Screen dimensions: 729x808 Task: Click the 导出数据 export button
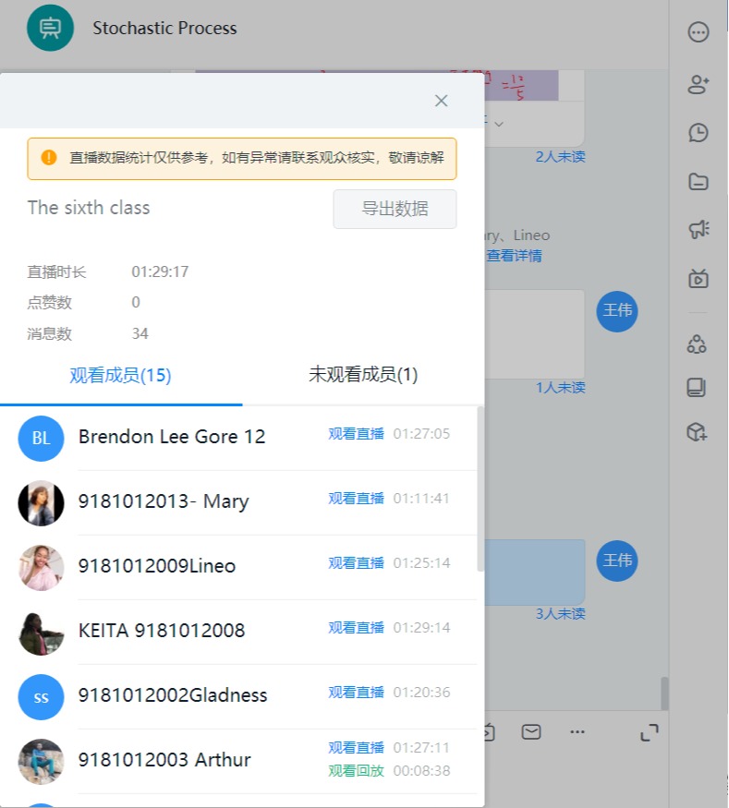(x=395, y=209)
